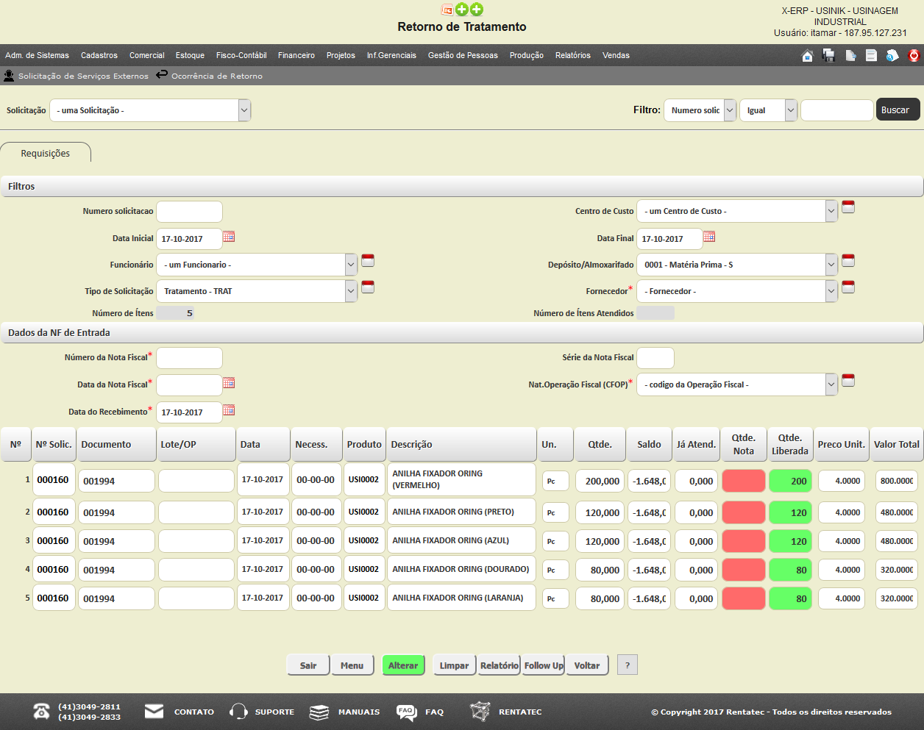Open the Fisco-Contábil menu
This screenshot has width=924, height=730.
tap(241, 55)
